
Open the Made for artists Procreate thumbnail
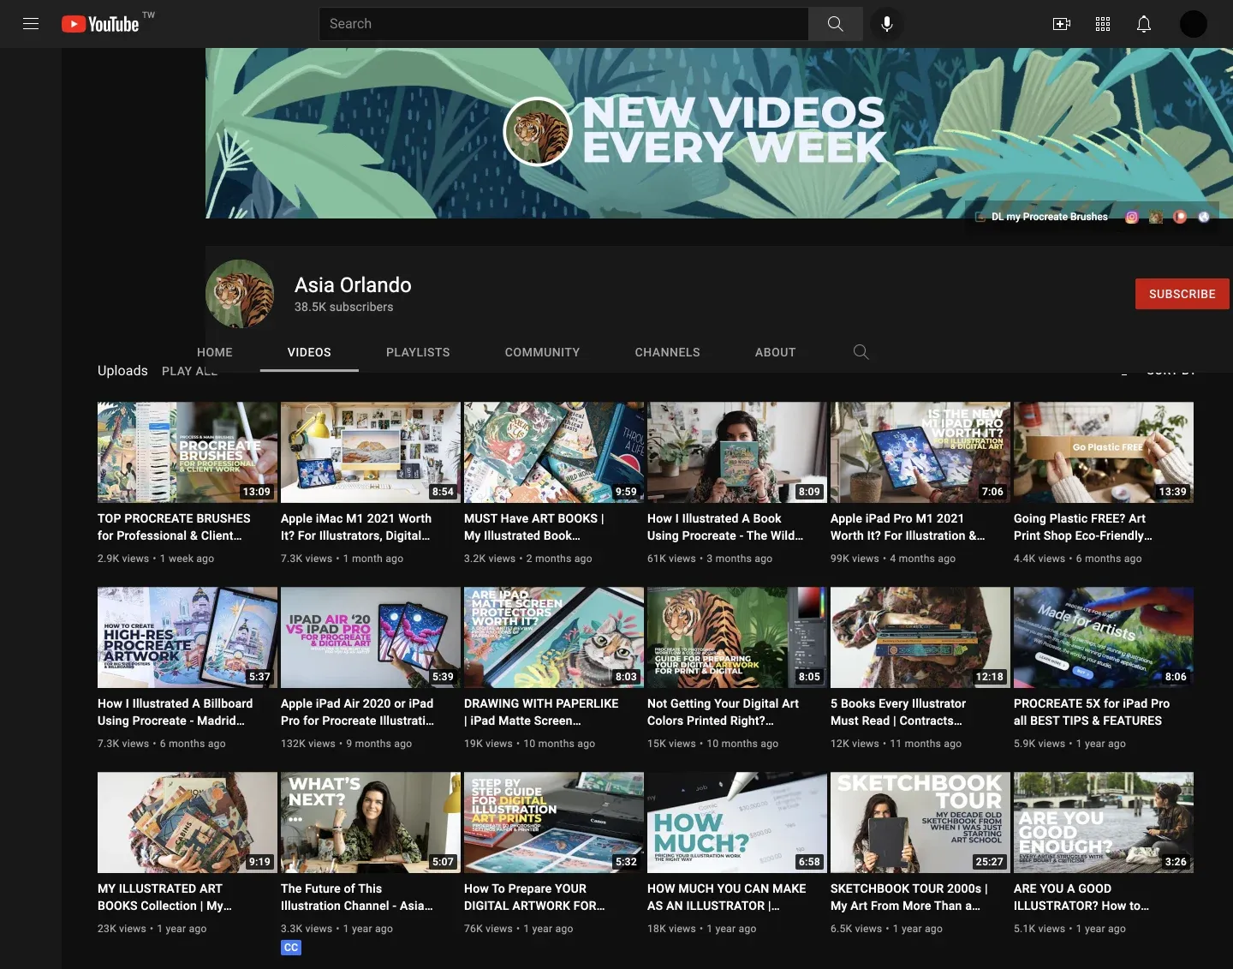coord(1104,637)
